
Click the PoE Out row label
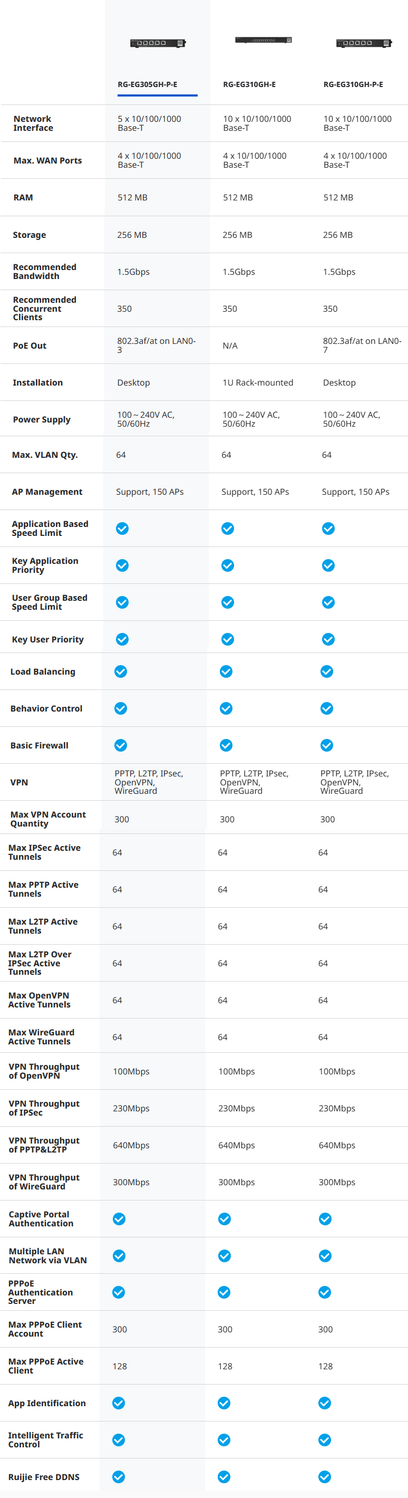[30, 345]
